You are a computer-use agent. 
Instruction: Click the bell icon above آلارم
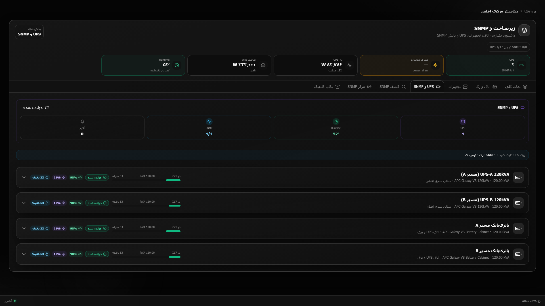tap(82, 122)
